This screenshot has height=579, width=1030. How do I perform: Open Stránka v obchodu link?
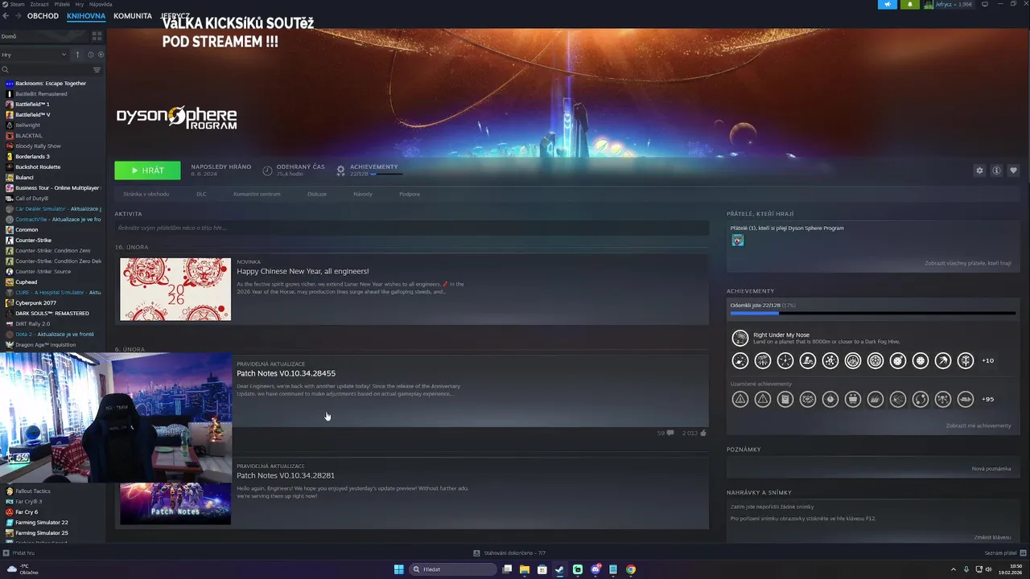point(146,194)
